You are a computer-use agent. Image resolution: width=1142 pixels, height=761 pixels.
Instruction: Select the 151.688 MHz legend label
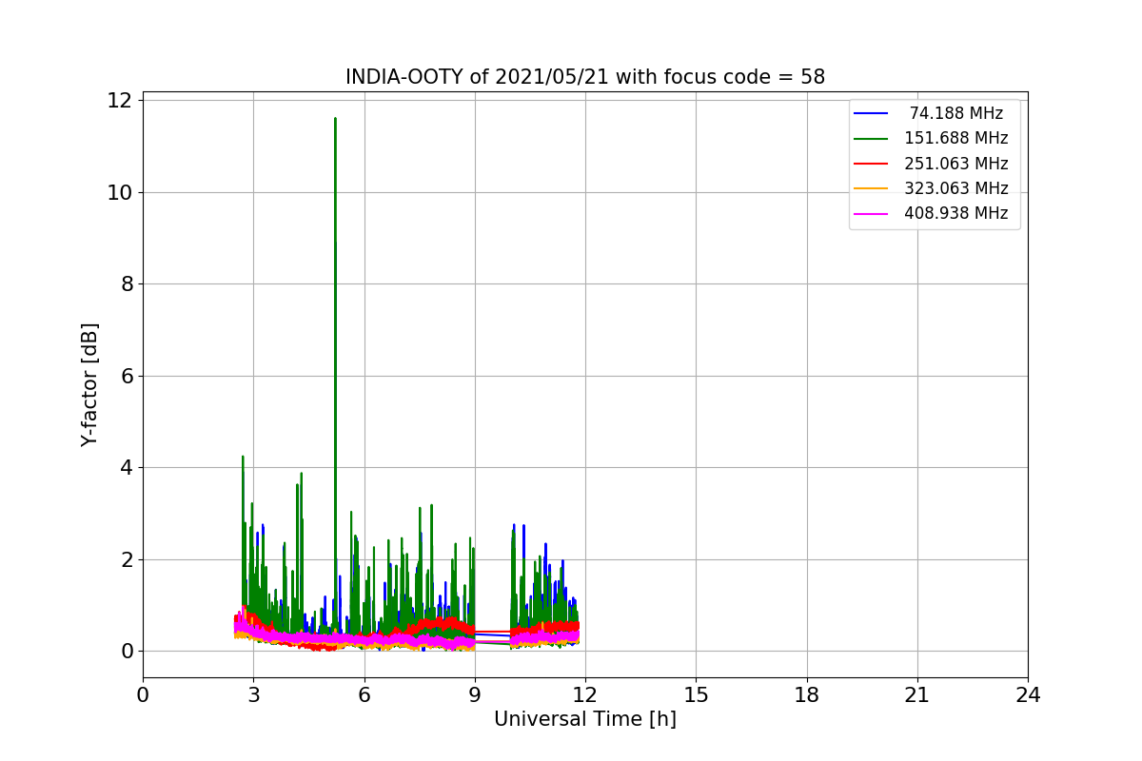[x=955, y=138]
